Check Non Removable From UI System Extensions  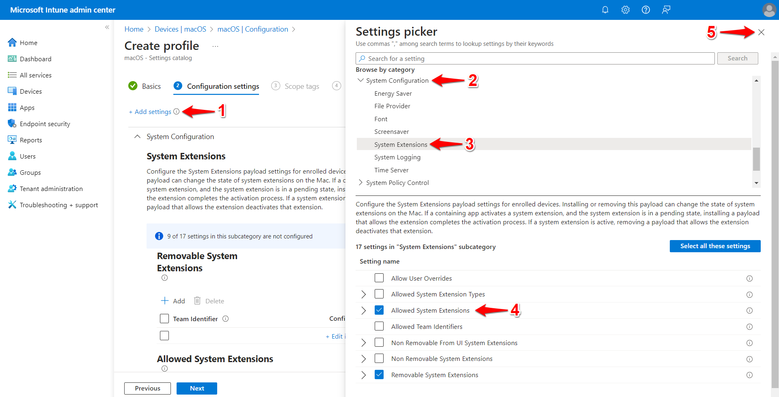379,343
